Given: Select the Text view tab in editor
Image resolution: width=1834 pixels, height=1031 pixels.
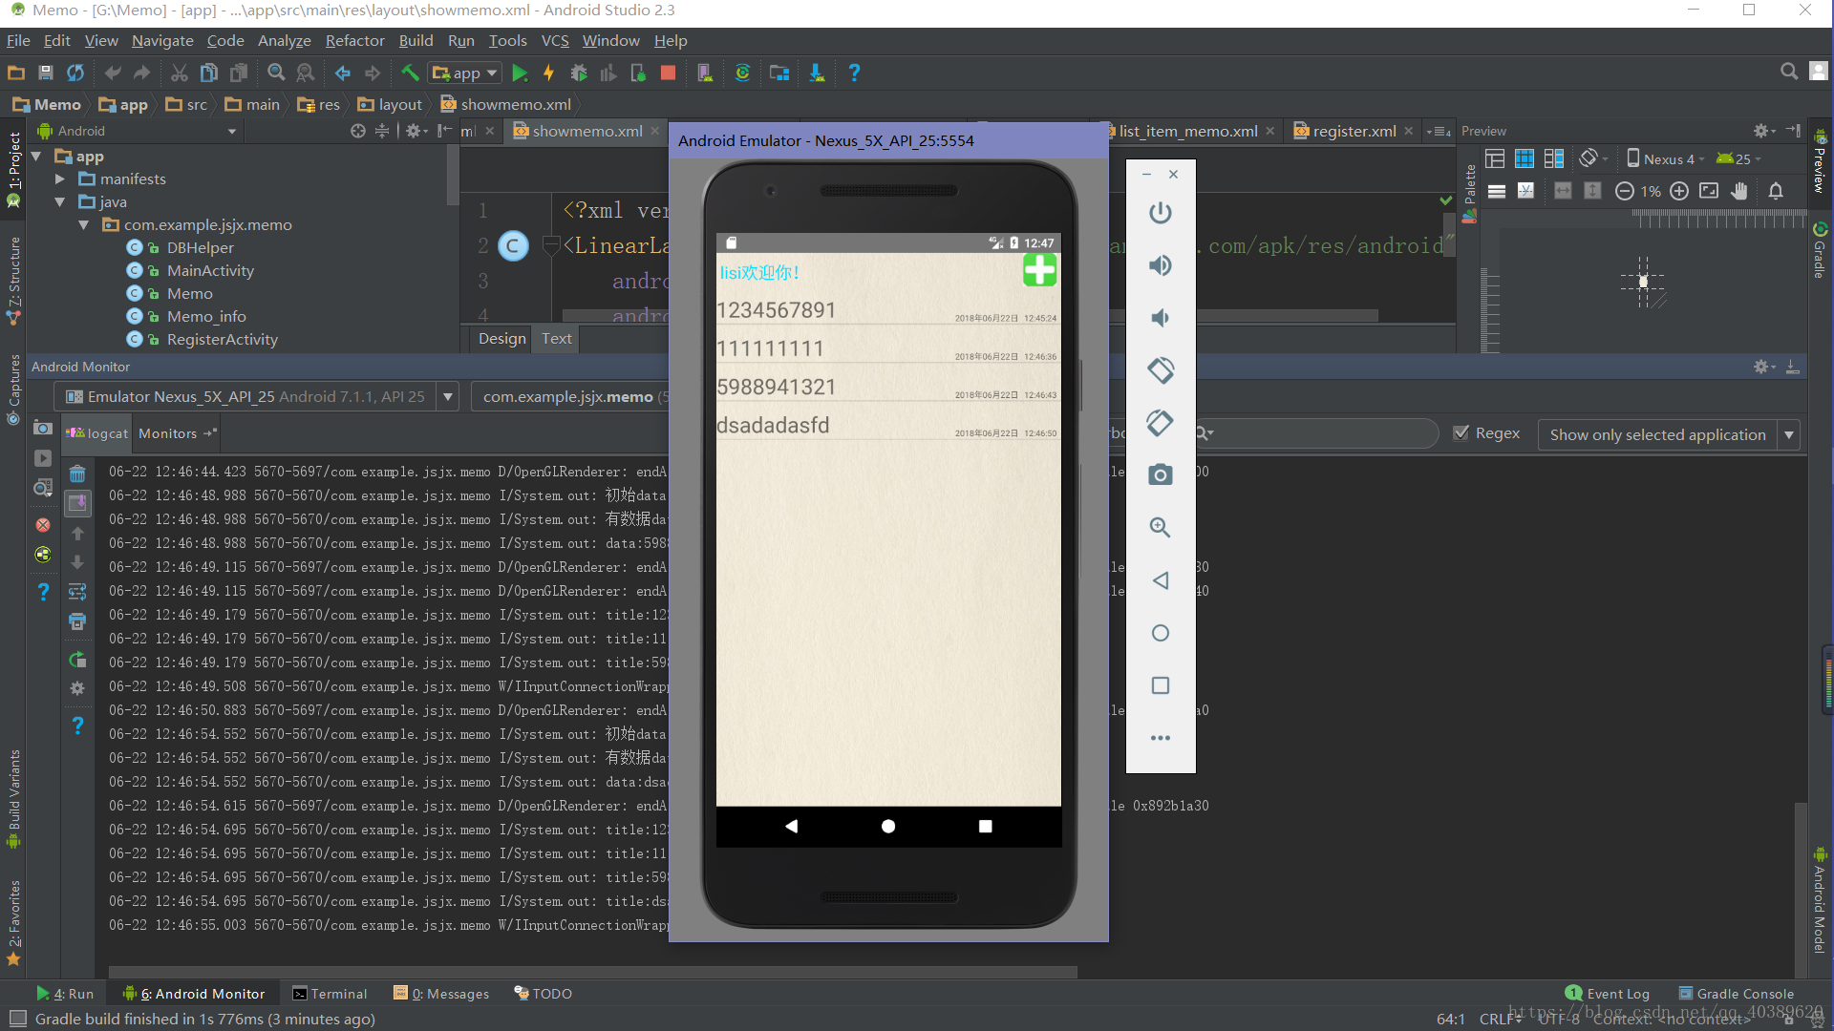Looking at the screenshot, I should (x=557, y=337).
